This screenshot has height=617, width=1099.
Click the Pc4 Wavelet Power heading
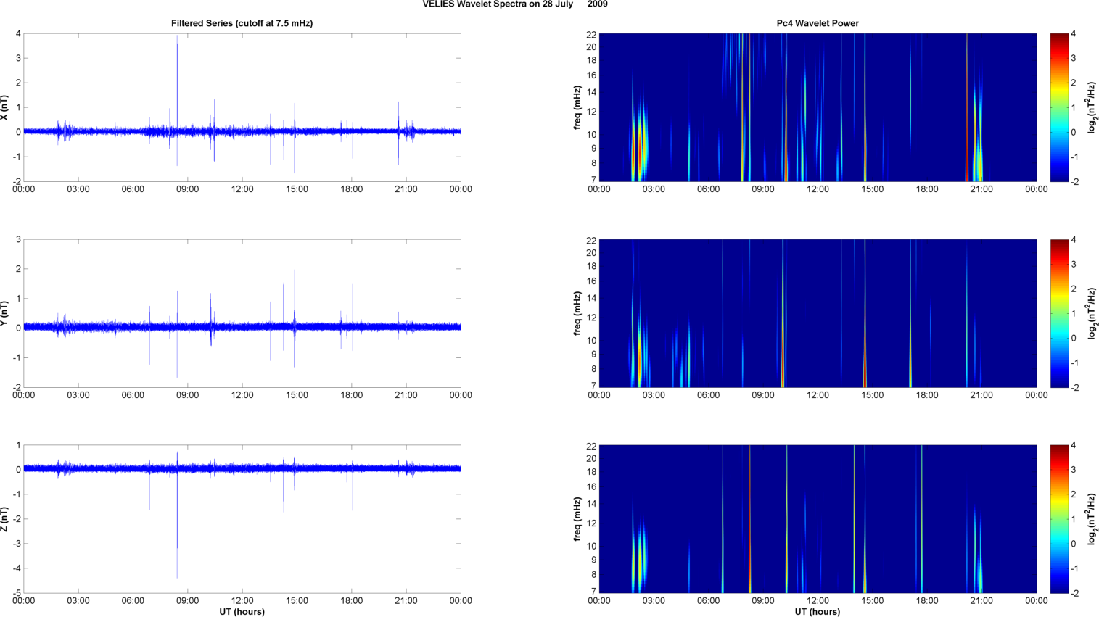tap(818, 23)
